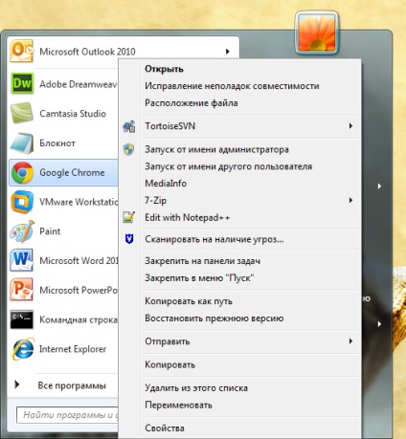Open the Microsoft PowerPoint icon
This screenshot has height=439, width=406.
pyautogui.click(x=21, y=290)
